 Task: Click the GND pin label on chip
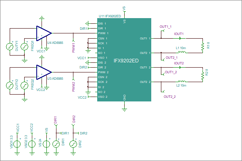tap(125, 97)
